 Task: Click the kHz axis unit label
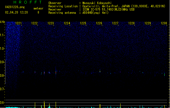point(2,22)
